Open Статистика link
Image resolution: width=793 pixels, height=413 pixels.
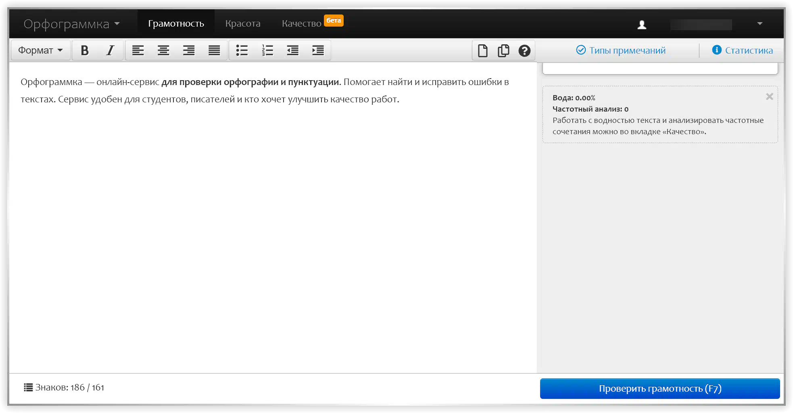743,50
